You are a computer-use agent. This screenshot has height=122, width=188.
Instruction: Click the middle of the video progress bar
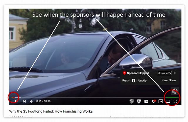pyautogui.click(x=95, y=97)
